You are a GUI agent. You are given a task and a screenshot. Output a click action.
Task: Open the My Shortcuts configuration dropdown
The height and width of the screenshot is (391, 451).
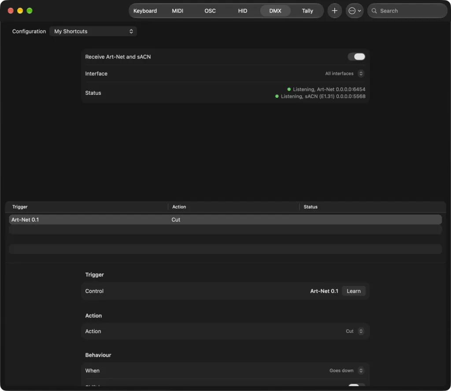point(93,31)
